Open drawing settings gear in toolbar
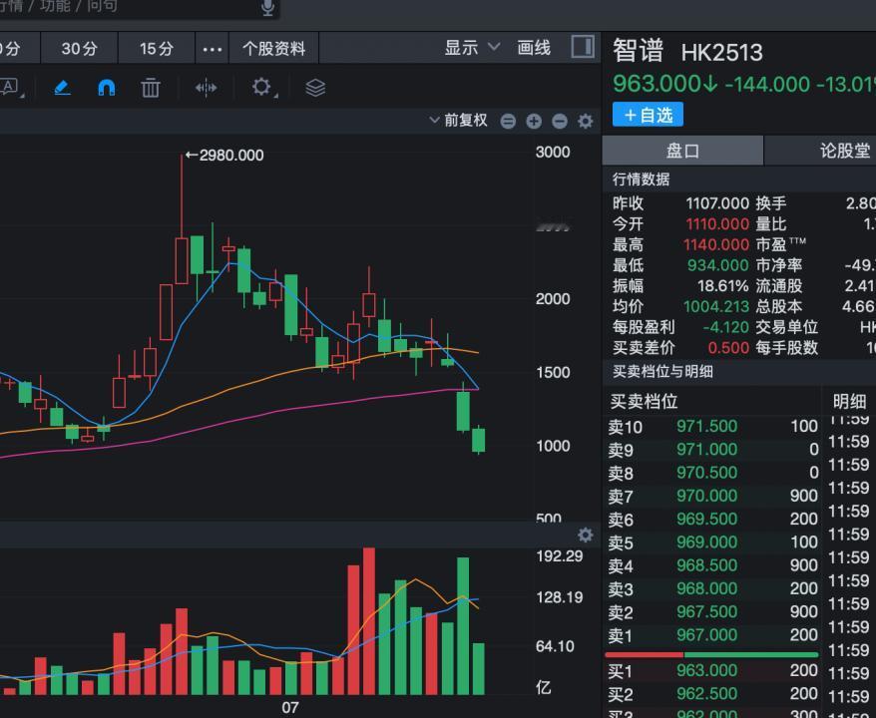The width and height of the screenshot is (876, 718). pos(262,87)
